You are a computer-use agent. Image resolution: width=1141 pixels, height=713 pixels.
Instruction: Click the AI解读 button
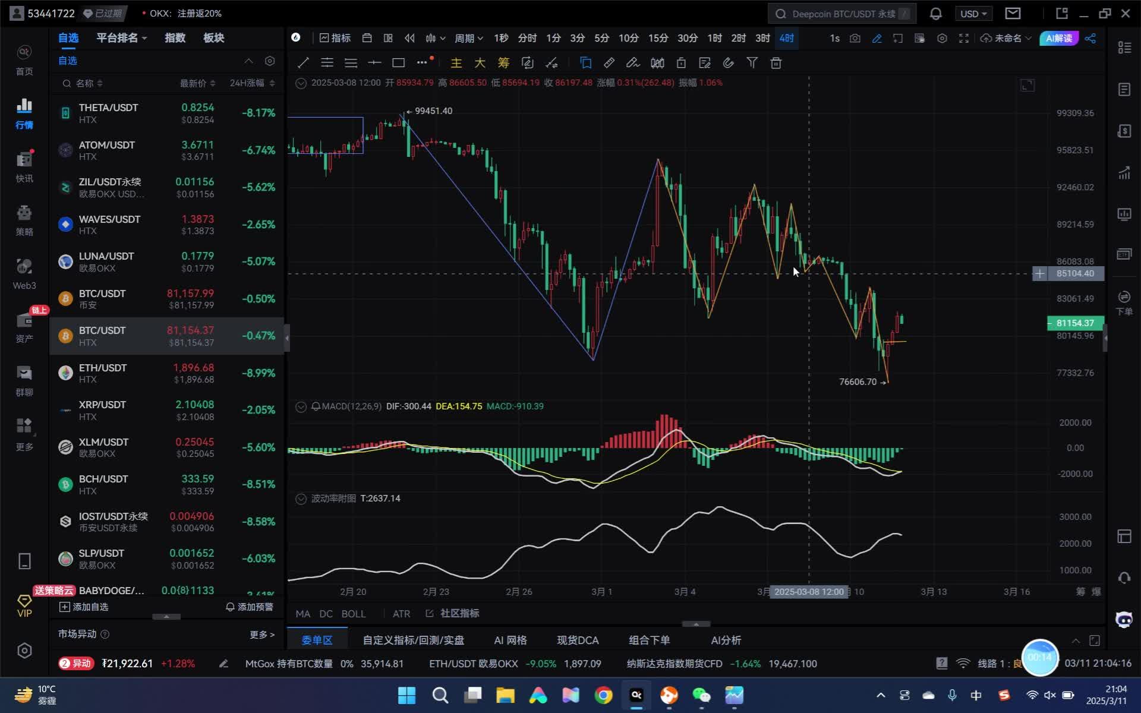point(1059,38)
